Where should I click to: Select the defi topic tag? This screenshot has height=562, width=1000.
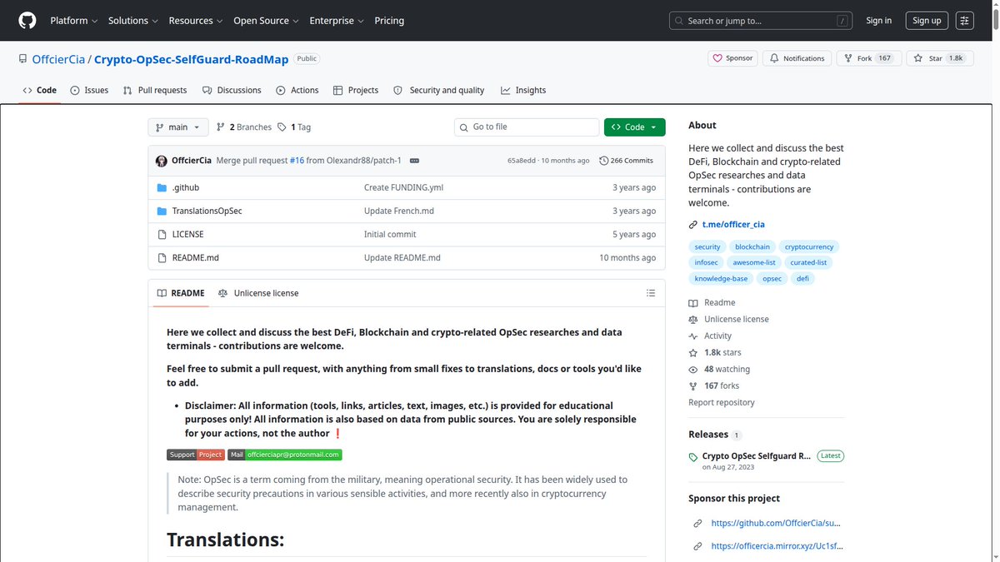(802, 279)
